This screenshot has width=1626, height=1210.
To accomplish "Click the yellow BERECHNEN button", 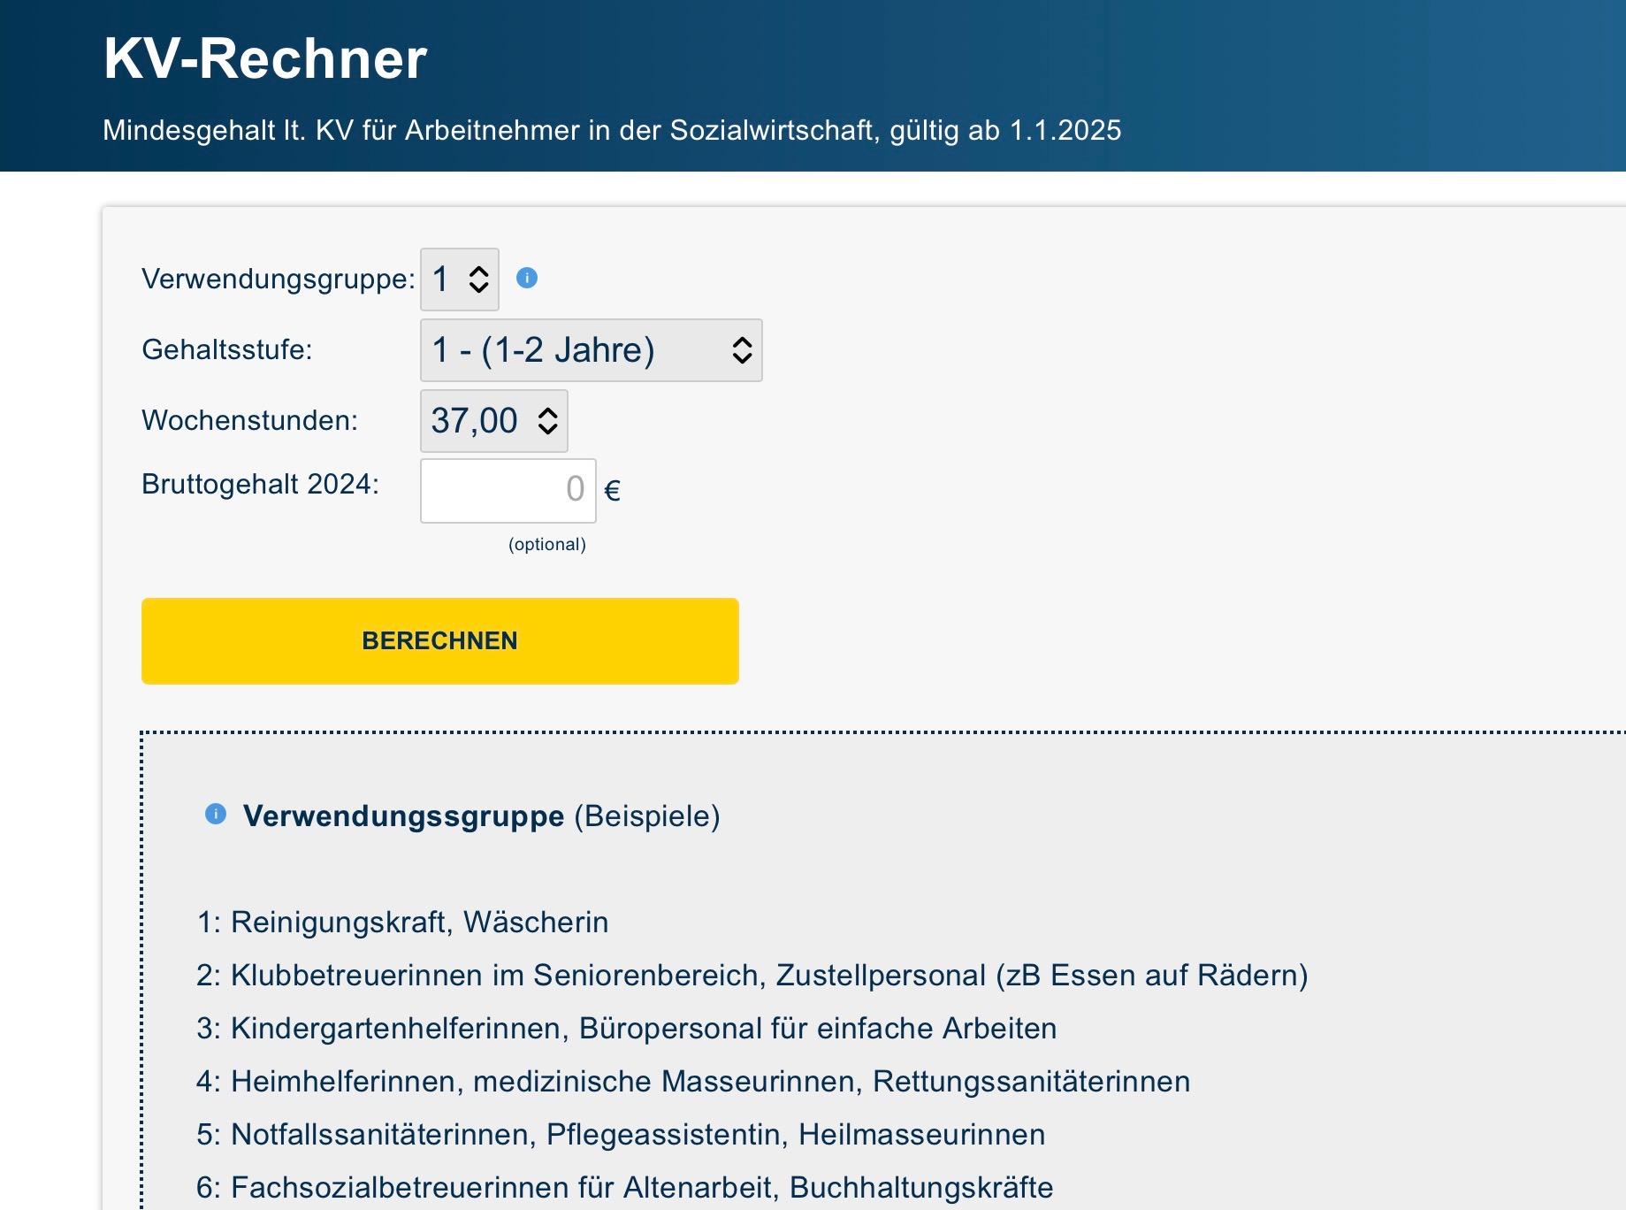I will point(440,641).
